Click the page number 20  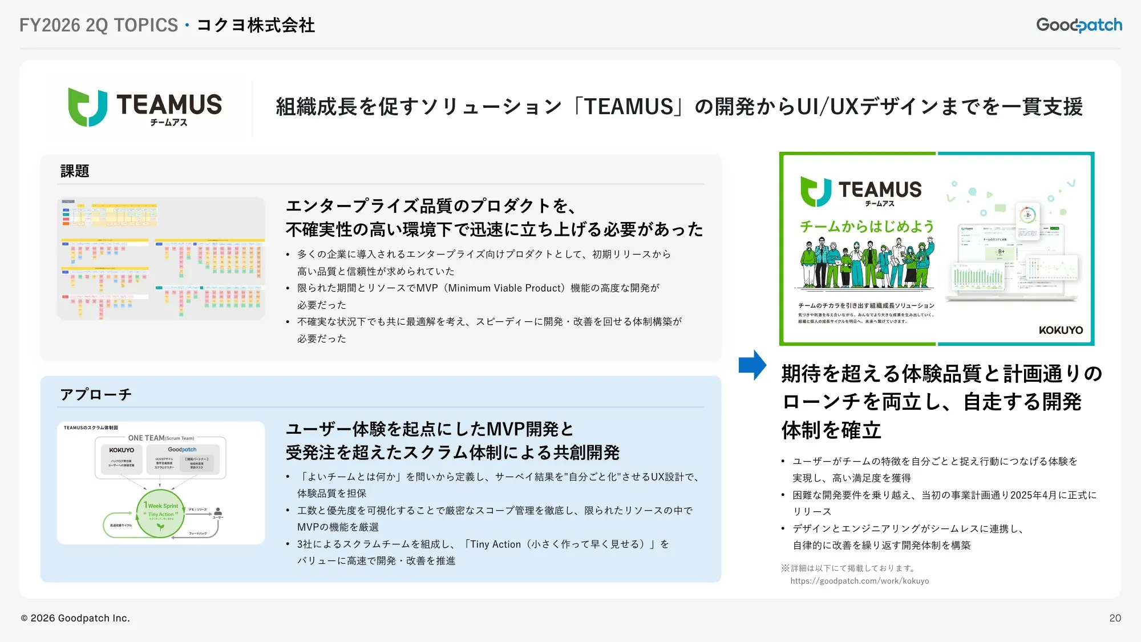tap(1115, 618)
